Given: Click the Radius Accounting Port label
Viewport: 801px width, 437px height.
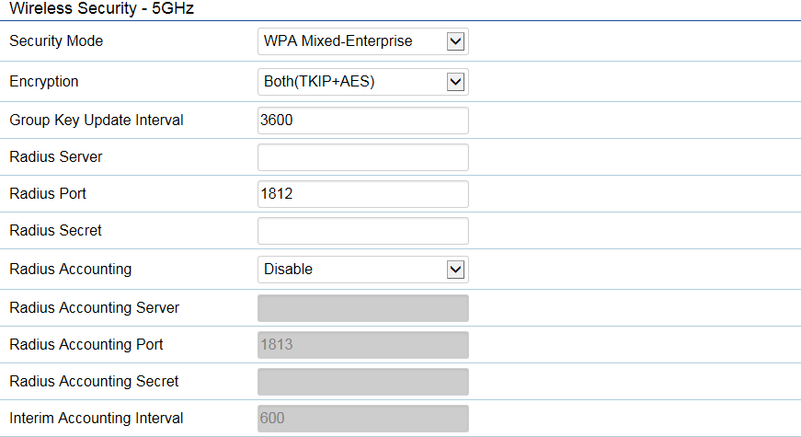Looking at the screenshot, I should pos(86,345).
